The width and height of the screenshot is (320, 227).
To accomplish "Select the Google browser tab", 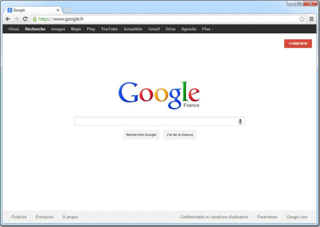I will tap(32, 10).
